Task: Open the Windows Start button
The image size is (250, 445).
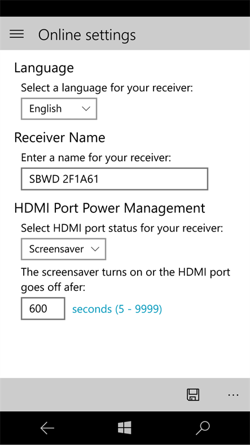Action: [x=125, y=427]
